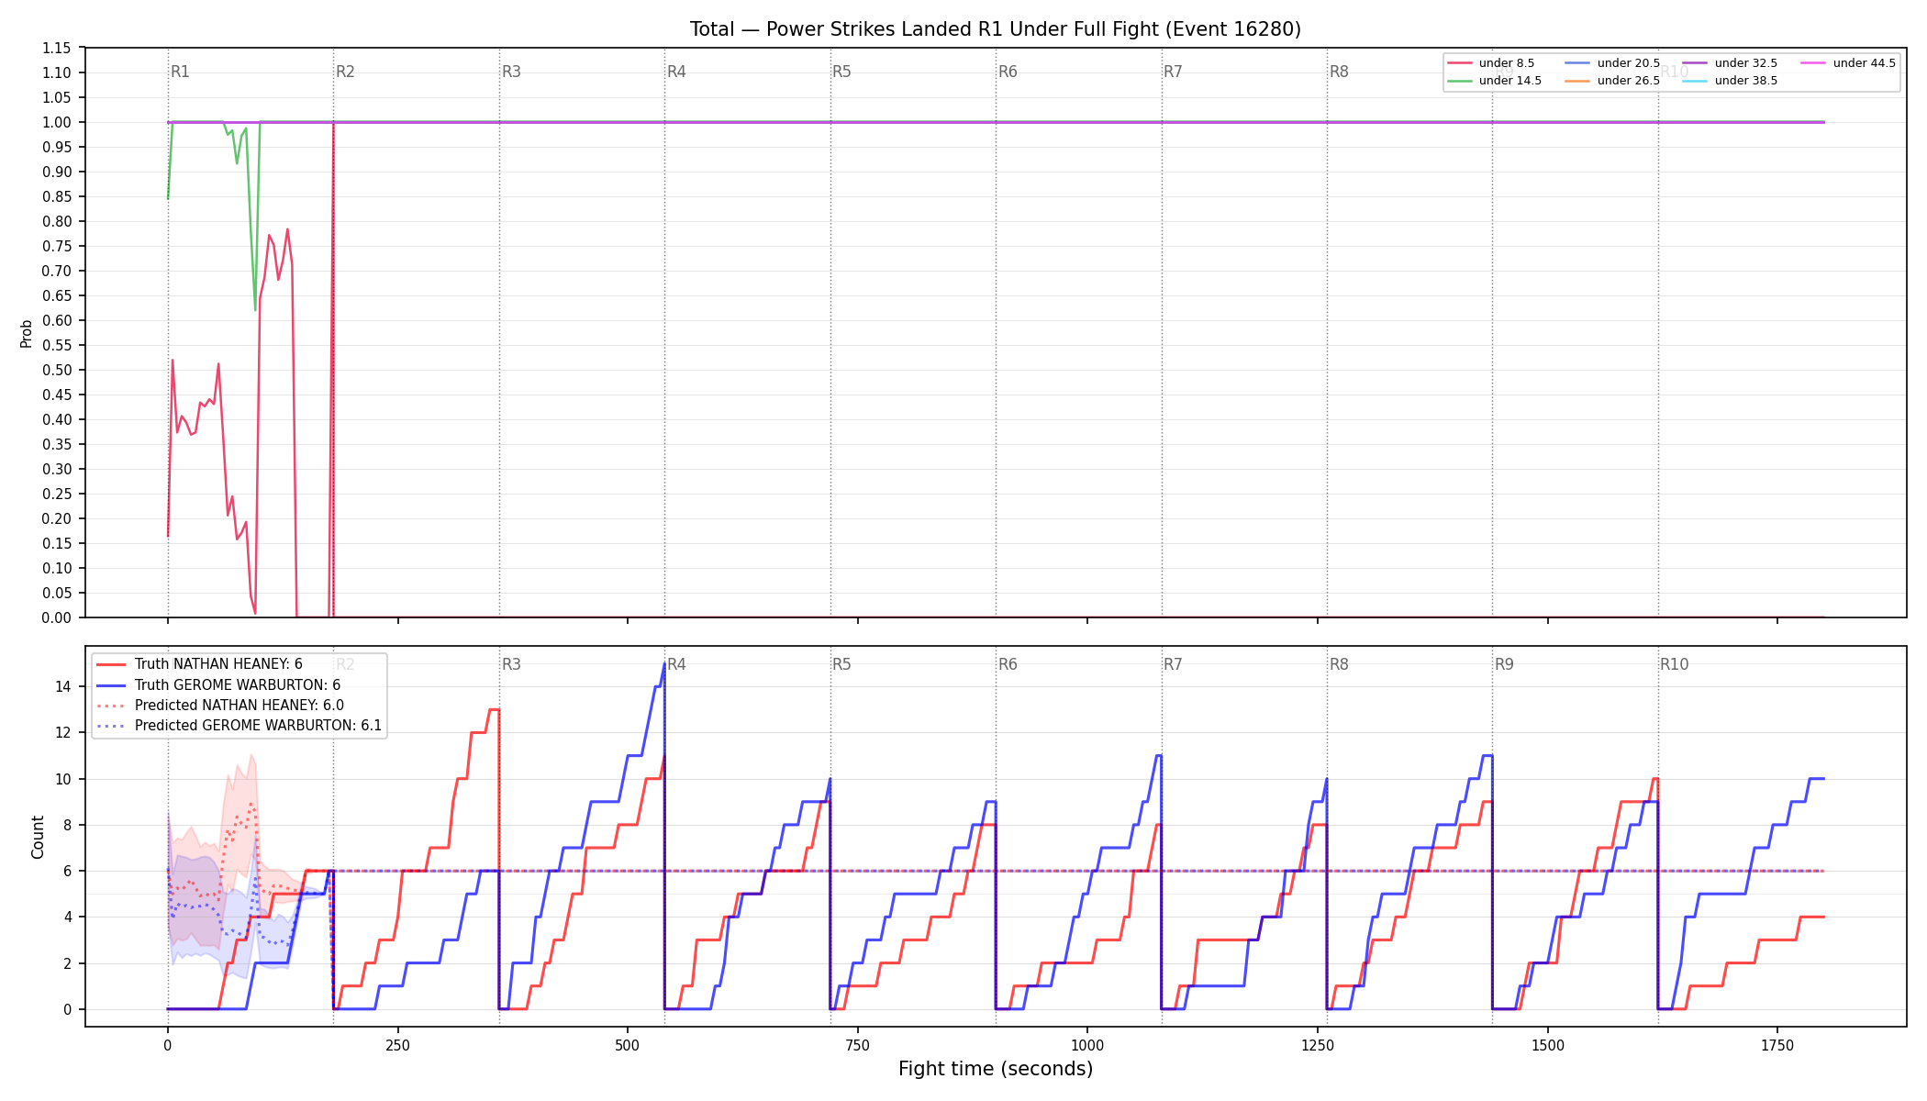Select the 'under 26.5' legend entry
This screenshot has width=1927, height=1101.
point(1613,81)
